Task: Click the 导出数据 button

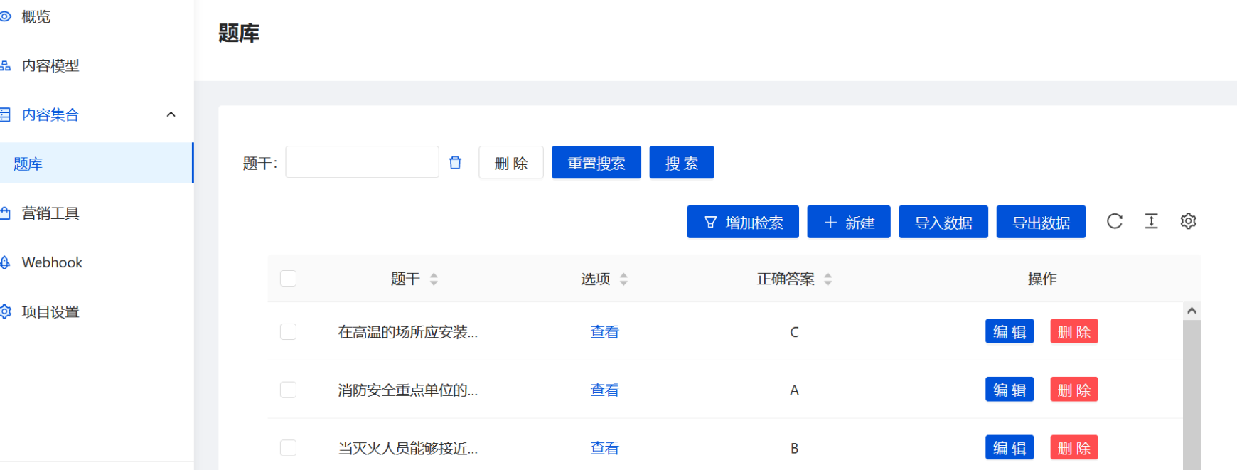Action: coord(1041,222)
